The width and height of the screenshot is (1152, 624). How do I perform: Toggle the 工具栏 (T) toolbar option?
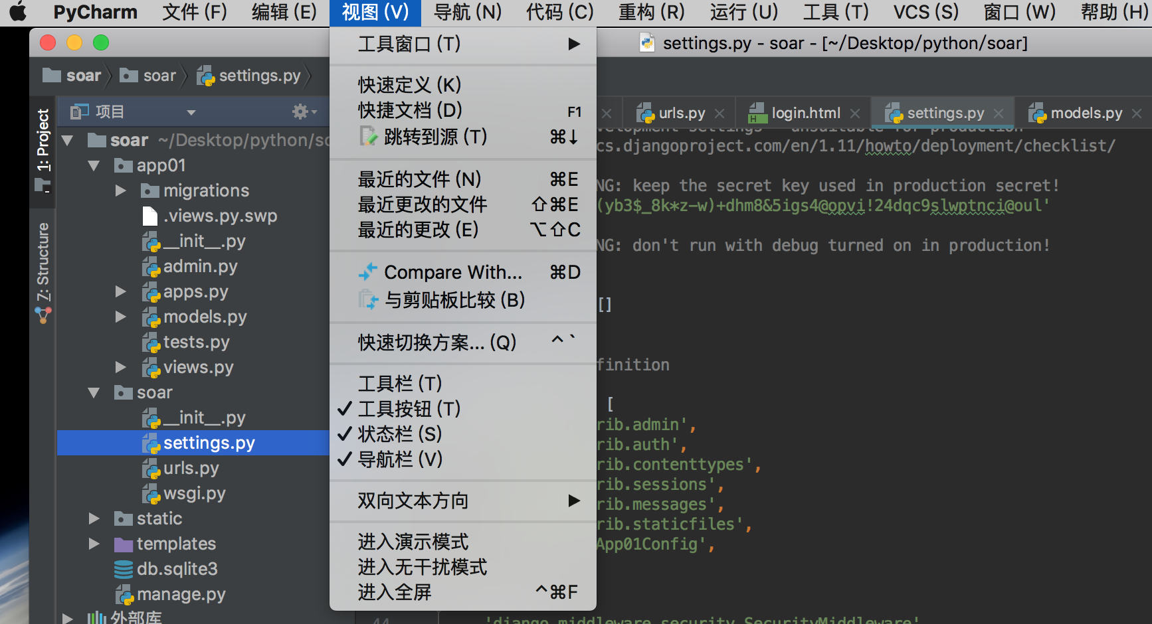(463, 384)
